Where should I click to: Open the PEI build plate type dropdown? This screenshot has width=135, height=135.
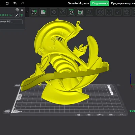pos(11,22)
